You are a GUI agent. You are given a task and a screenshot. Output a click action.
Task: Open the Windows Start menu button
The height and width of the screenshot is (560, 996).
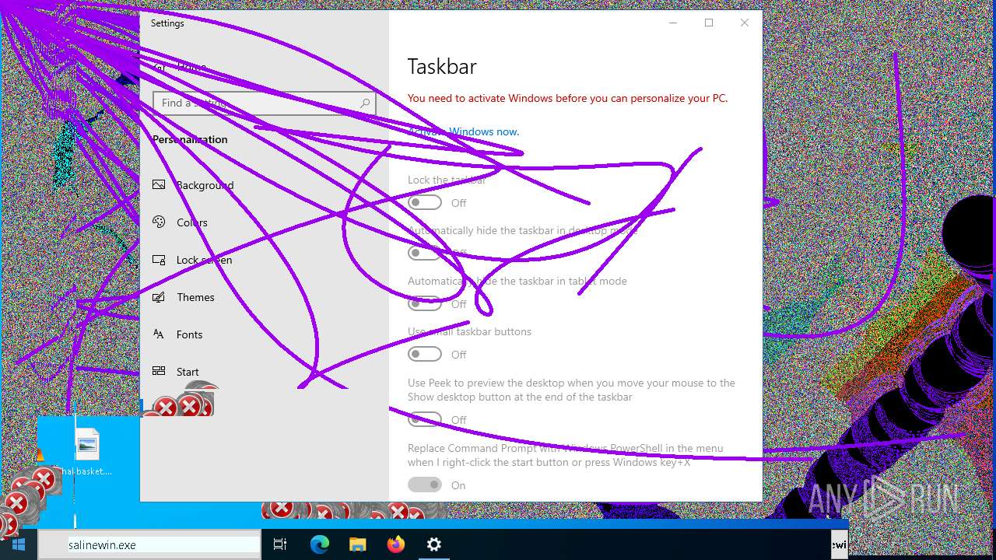click(x=19, y=544)
